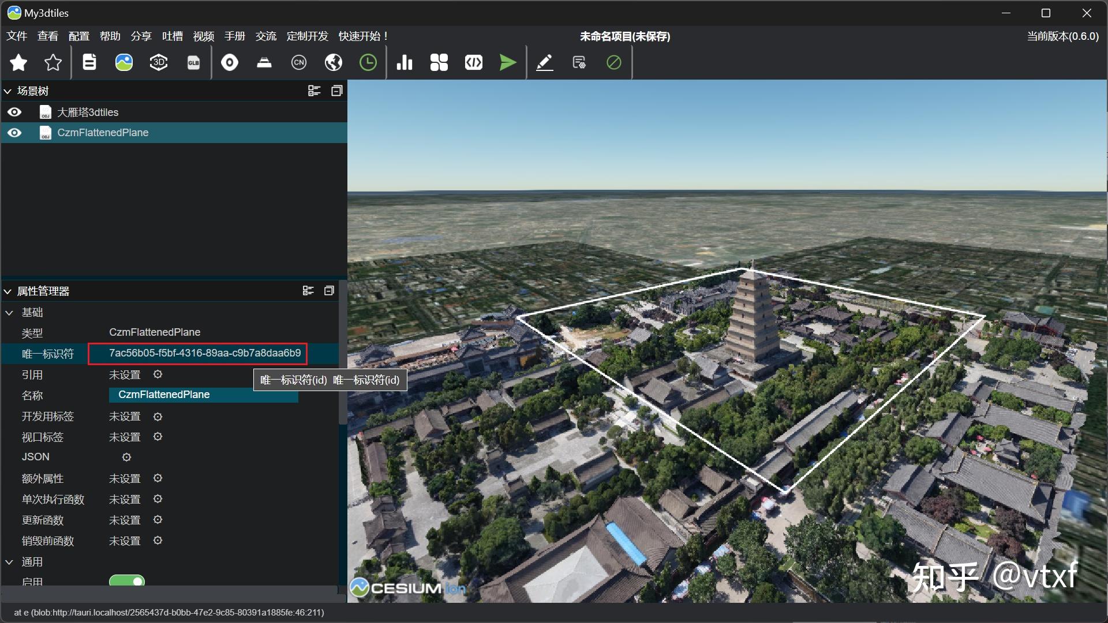Click the four-square widgets icon
Image resolution: width=1108 pixels, height=623 pixels.
click(x=439, y=62)
